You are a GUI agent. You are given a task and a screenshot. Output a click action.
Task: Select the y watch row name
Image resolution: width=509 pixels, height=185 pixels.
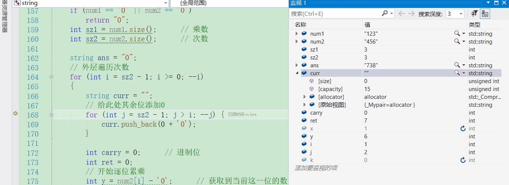click(312, 136)
